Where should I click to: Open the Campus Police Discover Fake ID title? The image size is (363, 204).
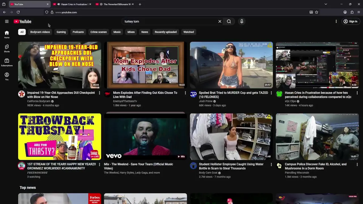coord(316,166)
